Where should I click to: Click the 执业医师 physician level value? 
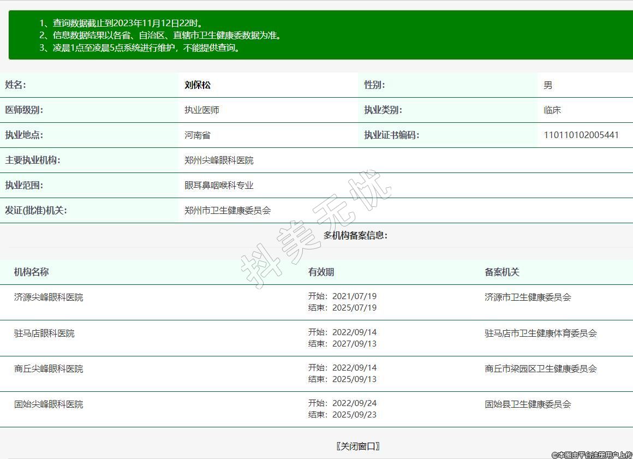tap(202, 110)
